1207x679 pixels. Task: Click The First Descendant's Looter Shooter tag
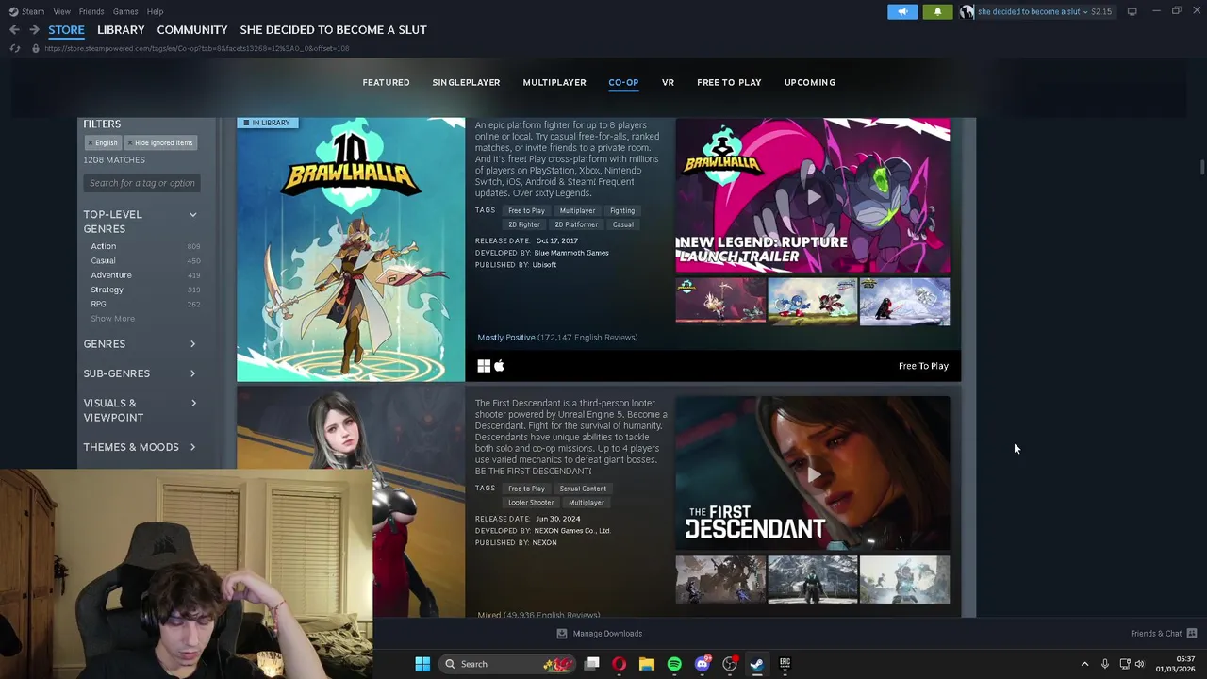[x=531, y=503]
